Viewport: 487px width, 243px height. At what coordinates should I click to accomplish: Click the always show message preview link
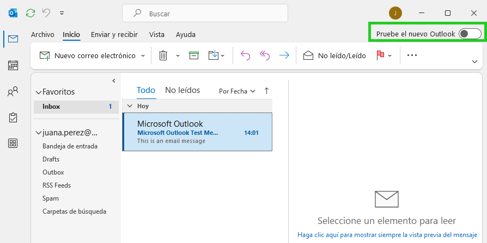pos(387,235)
